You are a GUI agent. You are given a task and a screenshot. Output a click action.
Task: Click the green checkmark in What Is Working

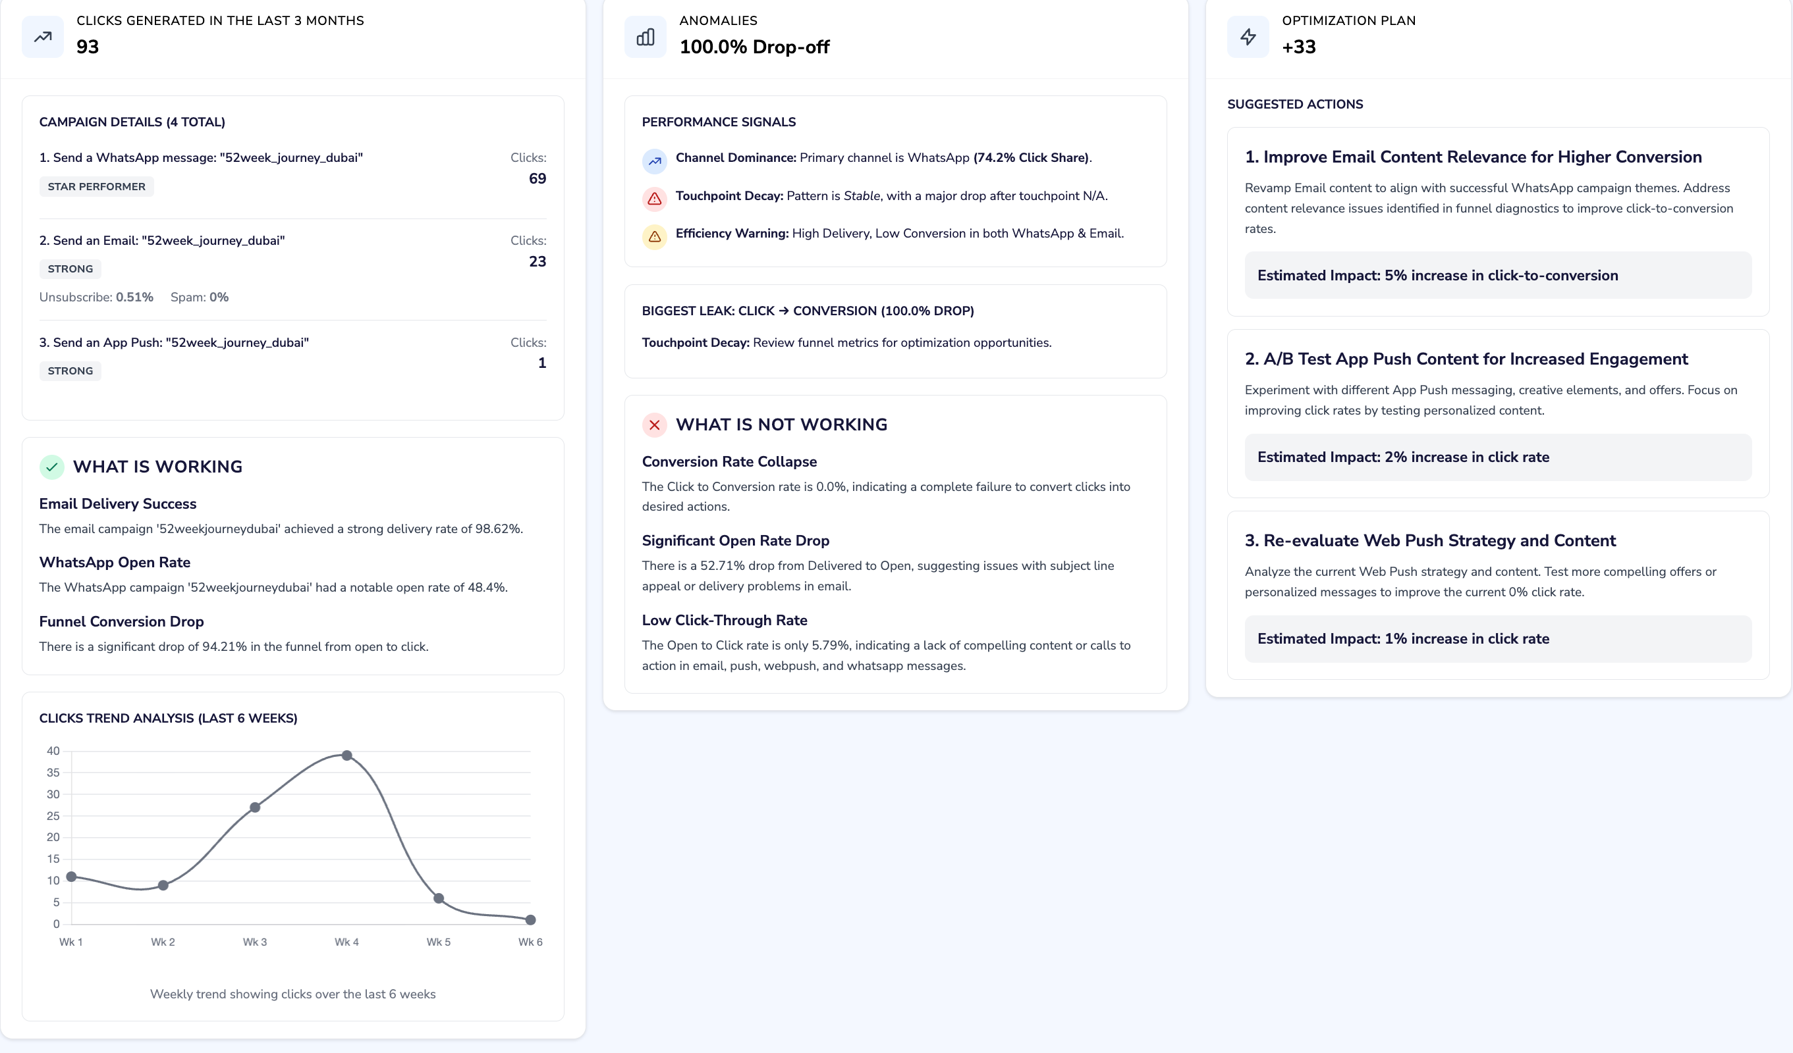[x=51, y=467]
